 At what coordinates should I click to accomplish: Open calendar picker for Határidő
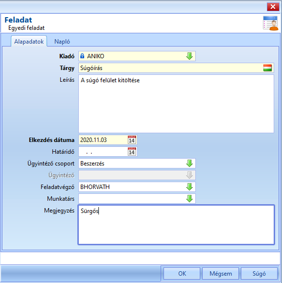point(132,152)
